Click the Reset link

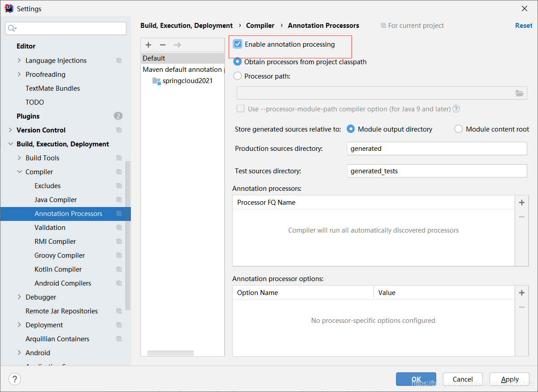(524, 26)
